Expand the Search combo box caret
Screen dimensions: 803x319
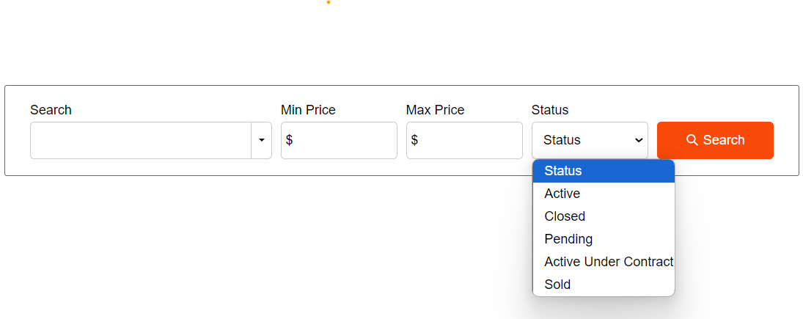tap(261, 140)
